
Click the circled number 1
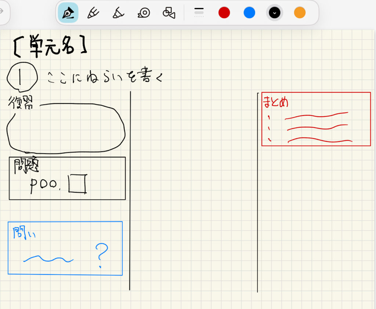pyautogui.click(x=22, y=77)
